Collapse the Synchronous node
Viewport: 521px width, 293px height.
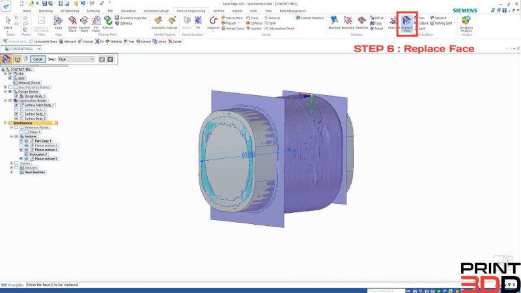(5, 123)
